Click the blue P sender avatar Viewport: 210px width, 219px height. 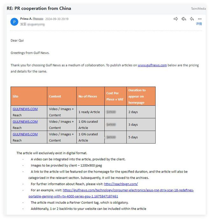(x=14, y=22)
